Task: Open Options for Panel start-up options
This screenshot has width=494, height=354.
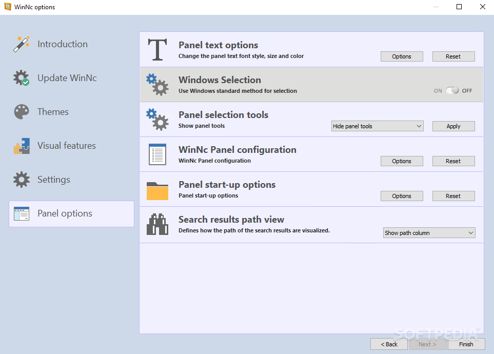Action: click(x=402, y=196)
